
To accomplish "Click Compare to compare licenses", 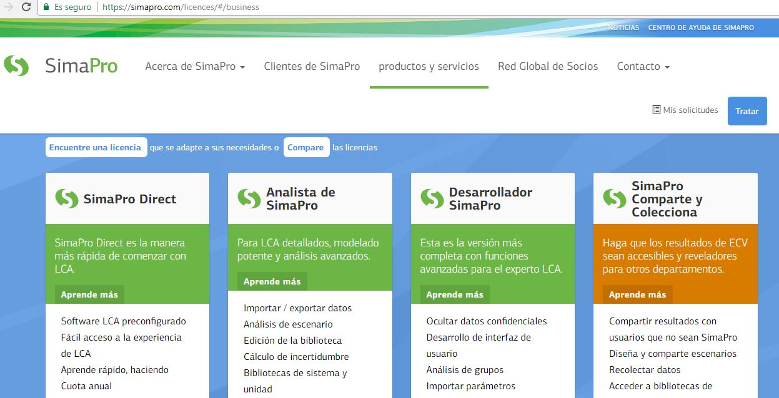I will point(306,147).
